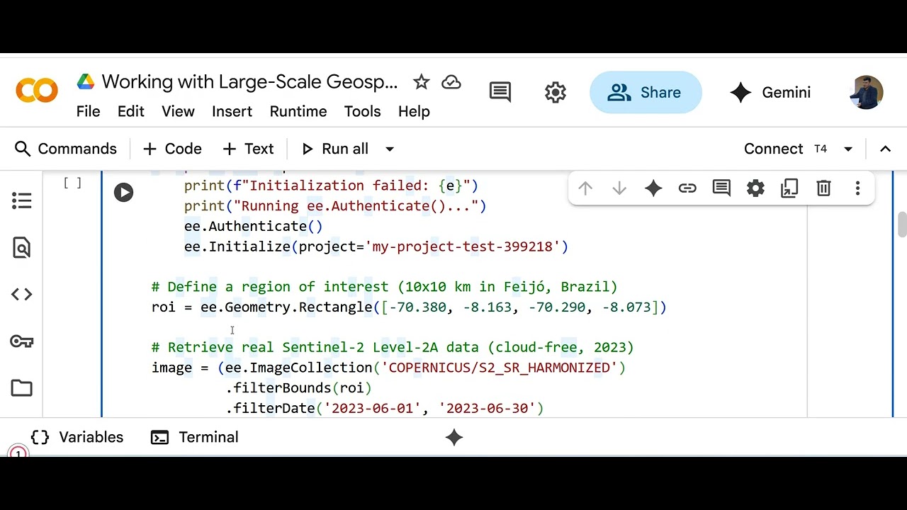Click the Share button
The image size is (907, 510).
point(646,92)
